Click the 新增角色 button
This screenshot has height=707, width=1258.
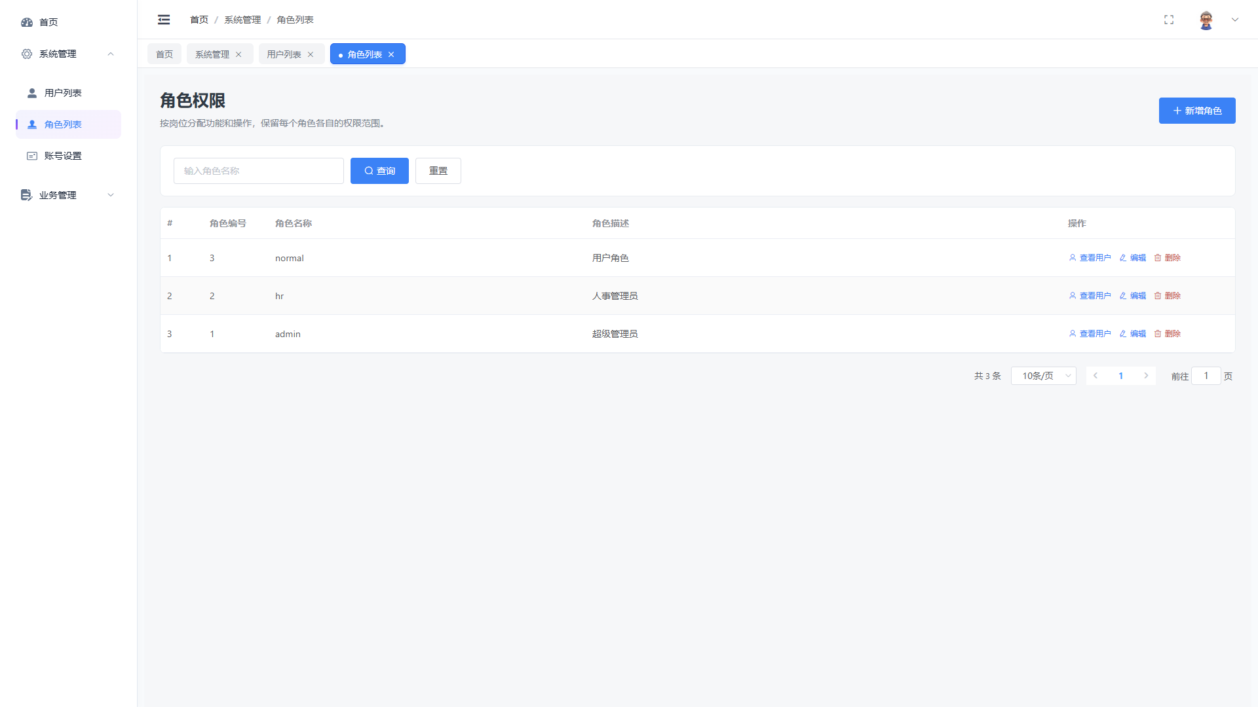click(1197, 111)
